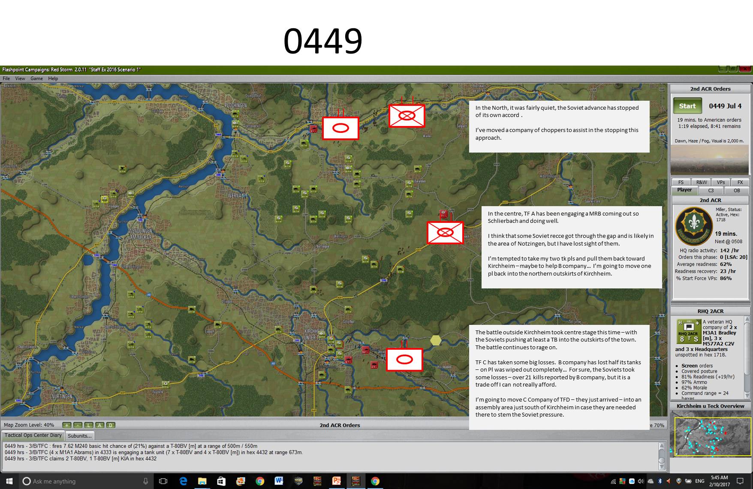Open PowerPoint from the taskbar
The image size is (753, 489).
coord(337,481)
